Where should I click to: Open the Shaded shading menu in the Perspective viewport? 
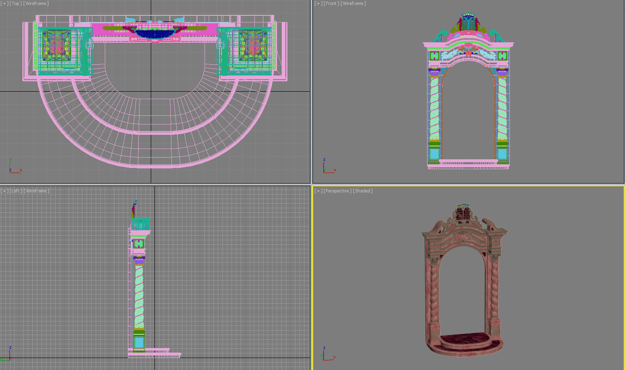tap(363, 191)
